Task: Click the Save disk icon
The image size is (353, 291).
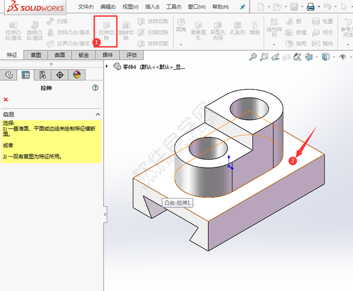Action: (294, 7)
